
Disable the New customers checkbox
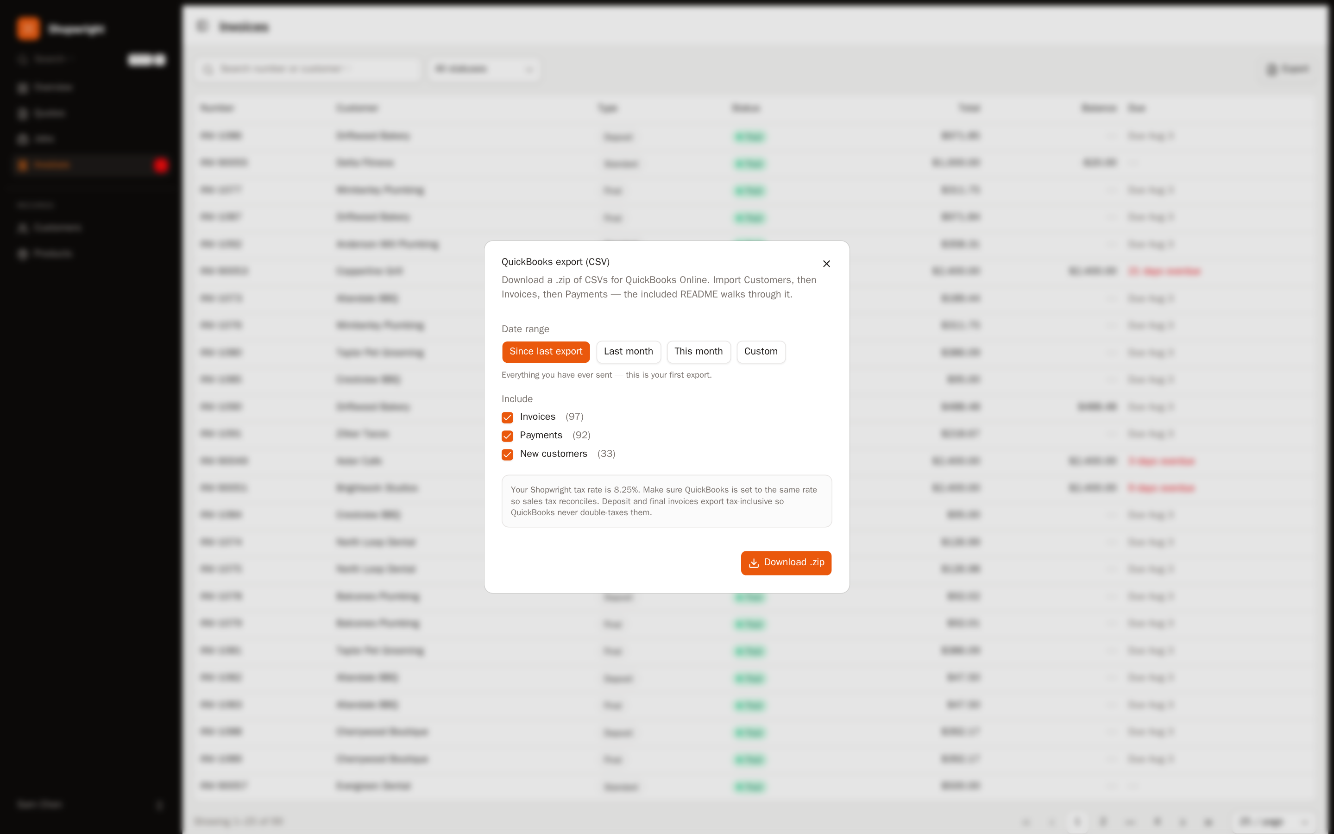[507, 455]
